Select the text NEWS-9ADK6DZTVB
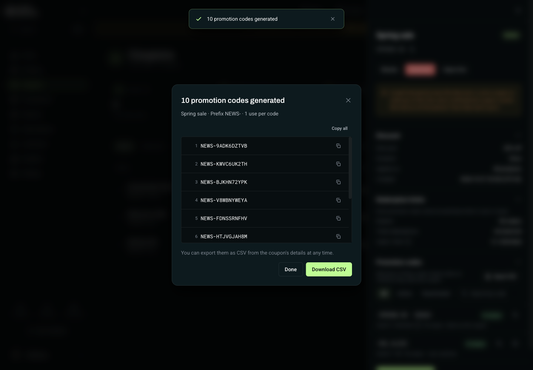Viewport: 533px width, 370px height. [224, 146]
